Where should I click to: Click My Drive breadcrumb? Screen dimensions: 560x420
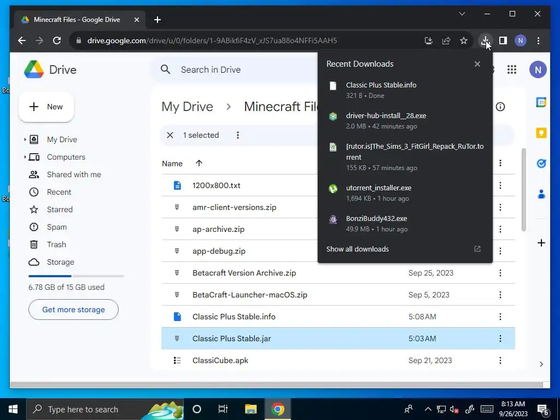click(x=187, y=107)
